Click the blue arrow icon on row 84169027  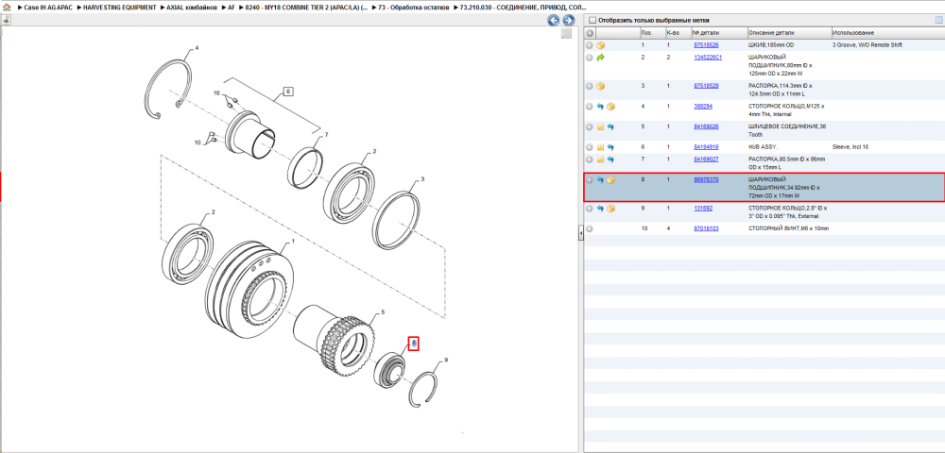610,159
